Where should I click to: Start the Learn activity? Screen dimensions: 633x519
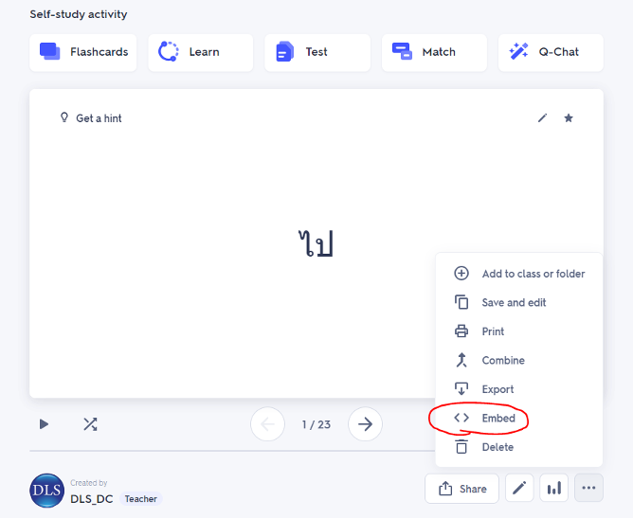[201, 52]
